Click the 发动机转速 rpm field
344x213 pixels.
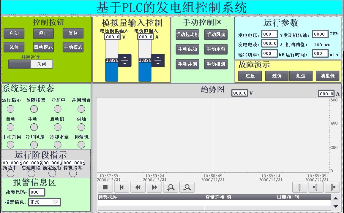[x=320, y=34]
